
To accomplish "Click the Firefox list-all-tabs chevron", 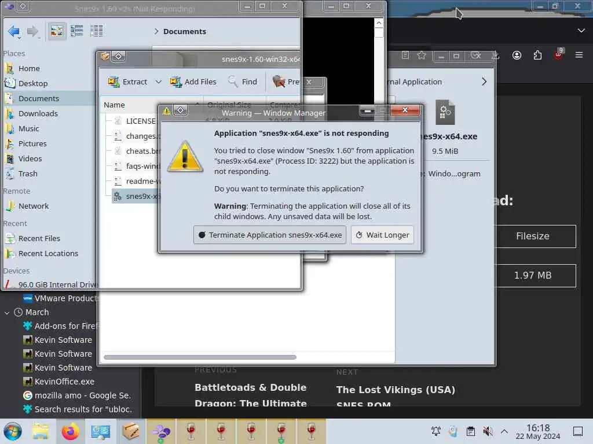I will (581, 31).
